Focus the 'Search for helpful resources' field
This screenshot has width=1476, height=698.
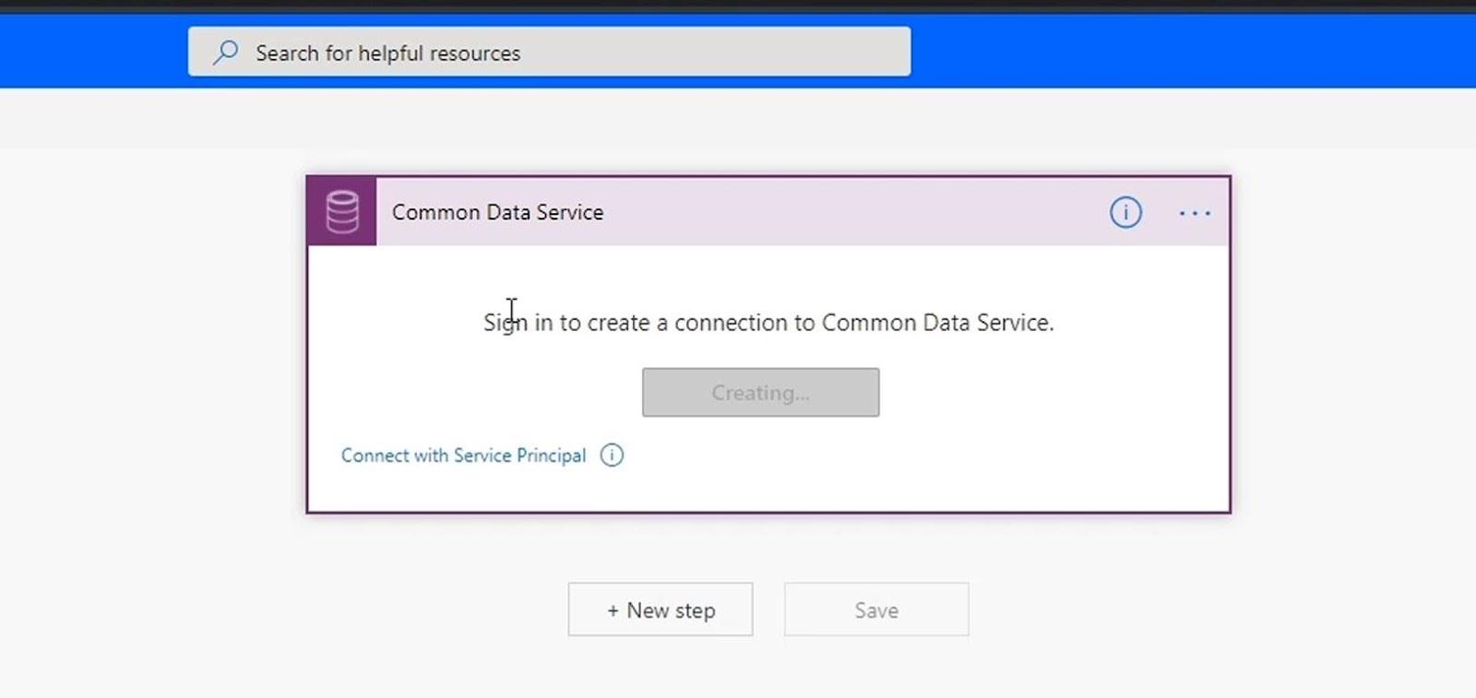(549, 52)
